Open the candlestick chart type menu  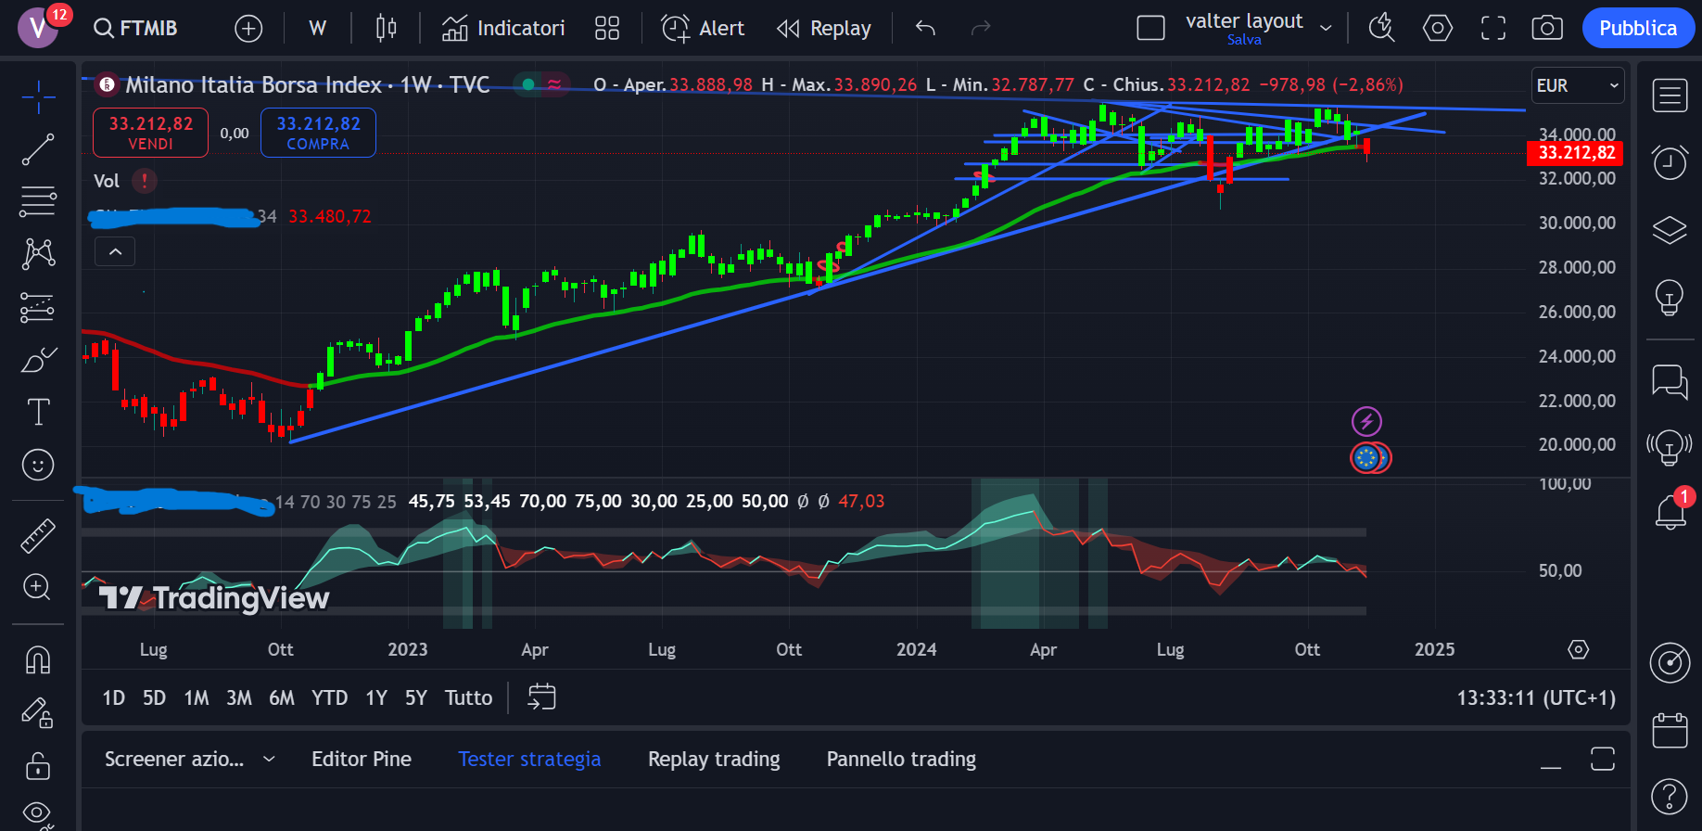coord(386,29)
